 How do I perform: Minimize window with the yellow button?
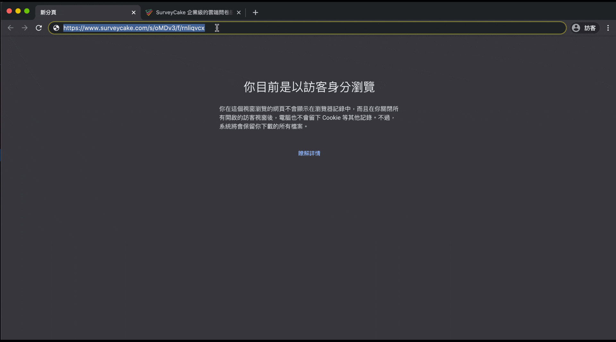(18, 11)
